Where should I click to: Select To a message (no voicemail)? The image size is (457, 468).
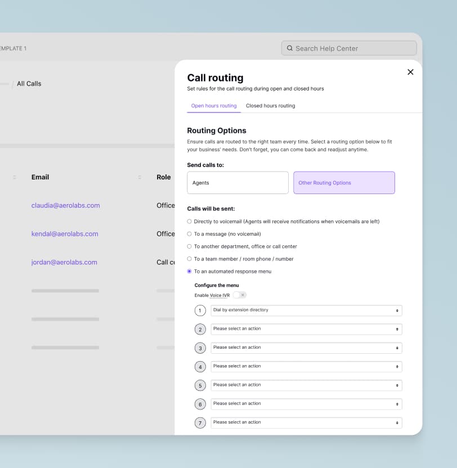tap(190, 234)
